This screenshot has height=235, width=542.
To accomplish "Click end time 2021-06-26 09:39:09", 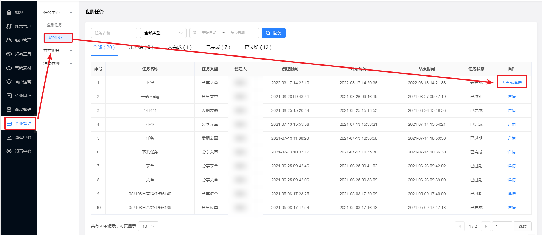I will (427, 180).
